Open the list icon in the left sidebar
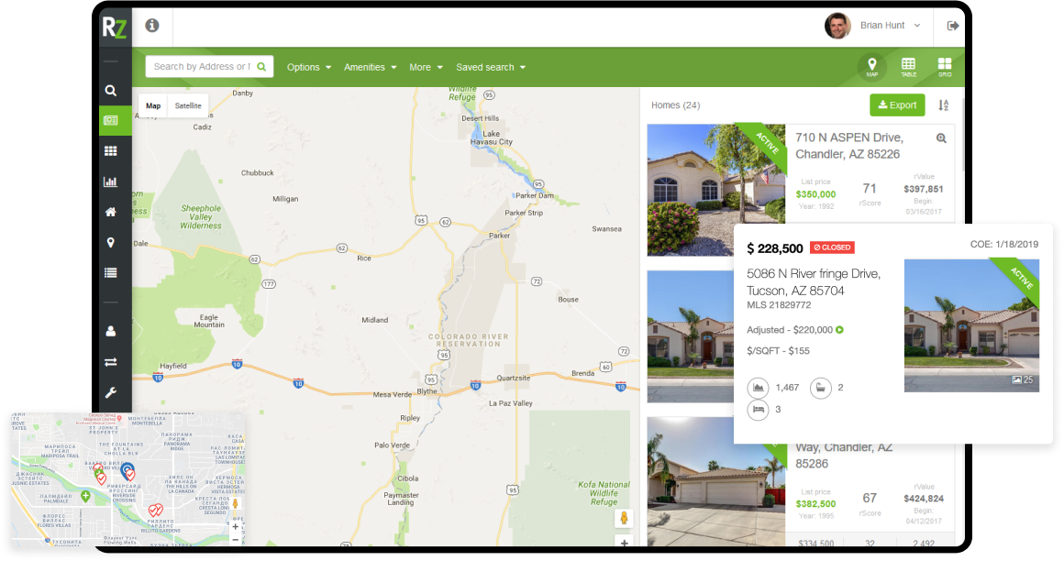 pyautogui.click(x=111, y=272)
